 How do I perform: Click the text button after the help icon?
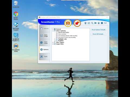[105, 23]
